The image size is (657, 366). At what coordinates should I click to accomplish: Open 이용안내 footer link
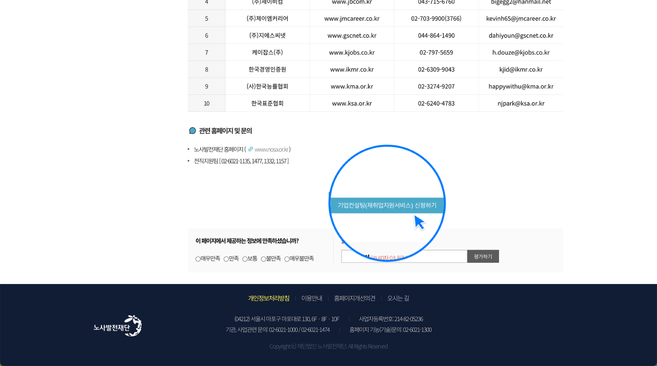pos(312,298)
